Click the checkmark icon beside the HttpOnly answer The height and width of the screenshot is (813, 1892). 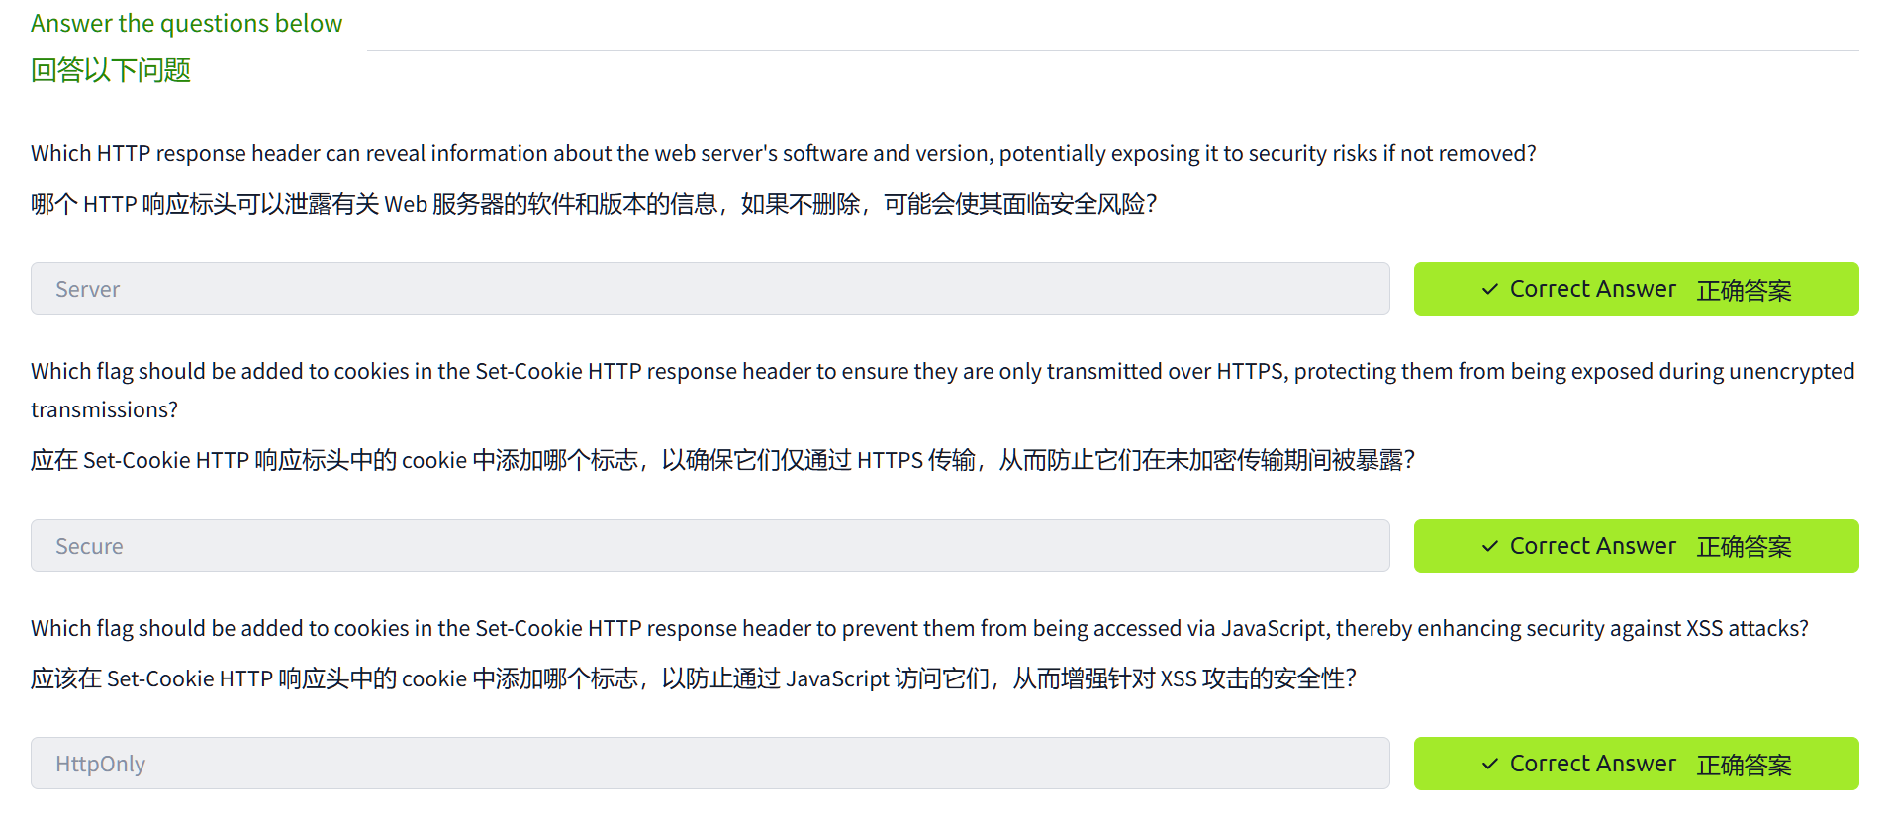(x=1489, y=765)
